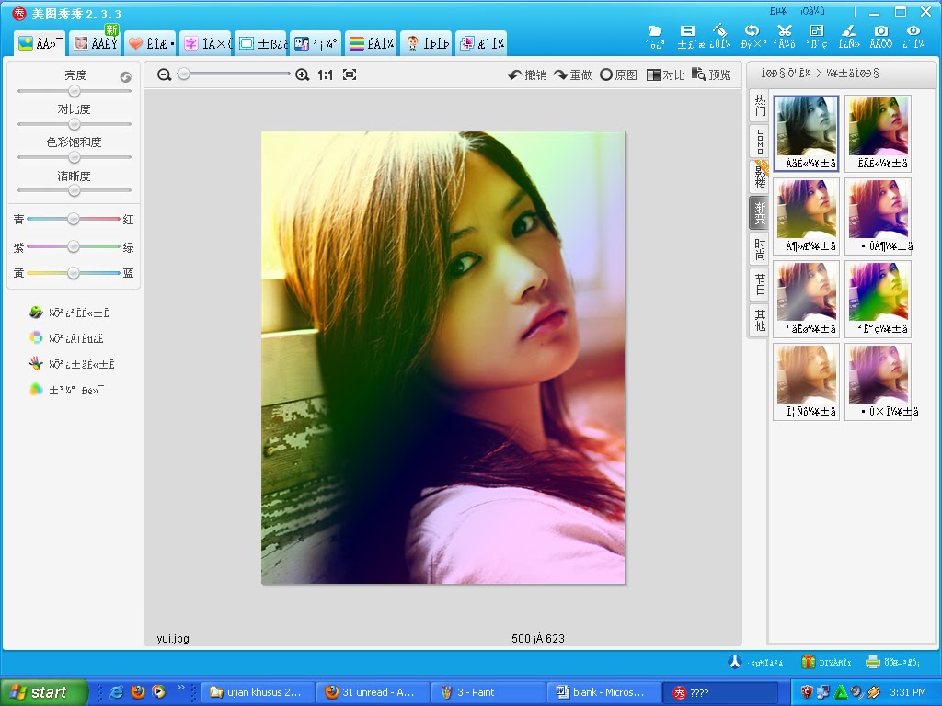Viewport: 942px width, 706px height.
Task: Switch to blank - Microsoft Word taskbar window
Action: [603, 692]
